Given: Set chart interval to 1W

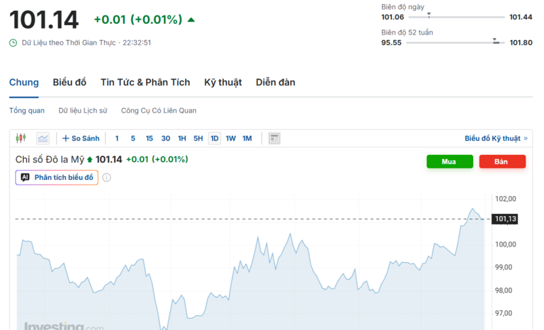Looking at the screenshot, I should pyautogui.click(x=231, y=139).
